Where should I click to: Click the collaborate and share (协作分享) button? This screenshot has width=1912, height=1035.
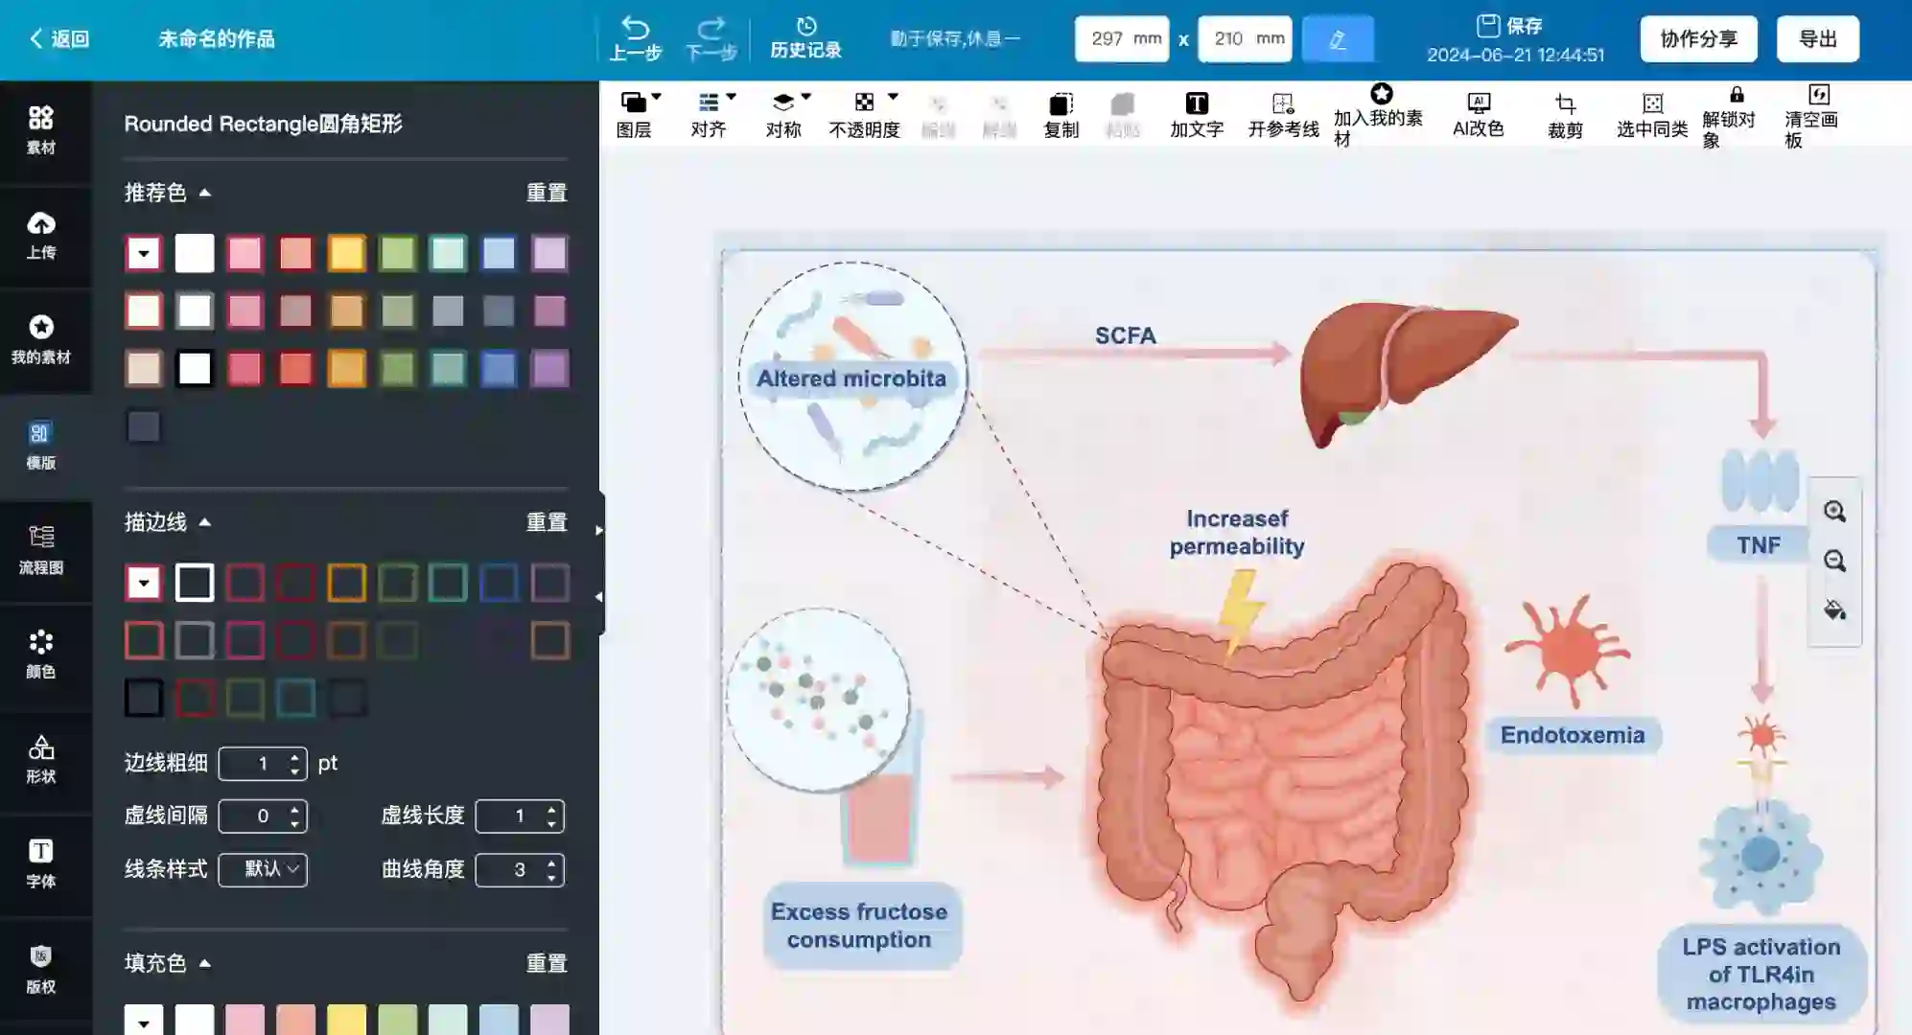pyautogui.click(x=1698, y=39)
